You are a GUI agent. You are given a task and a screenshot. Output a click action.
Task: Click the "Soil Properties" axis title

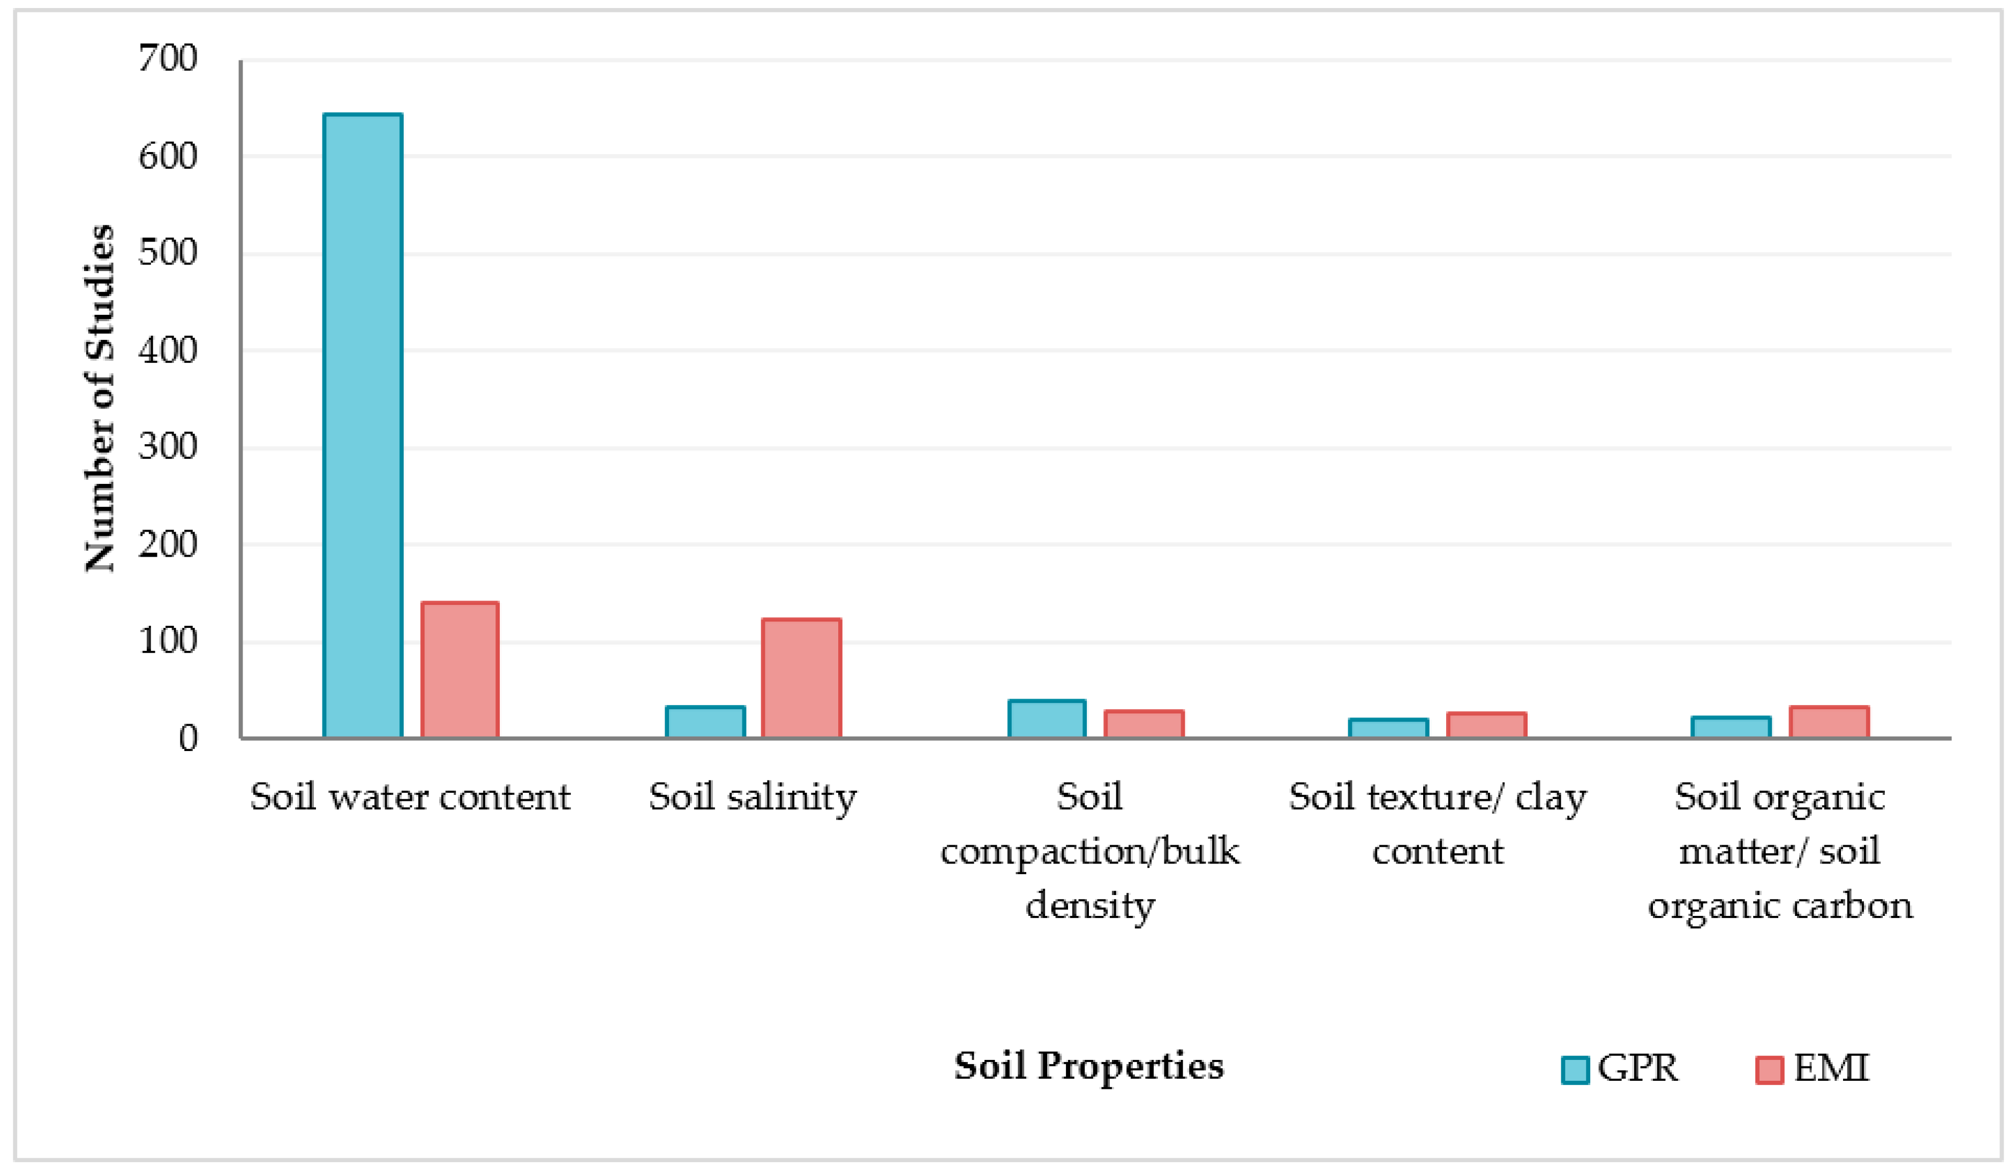pyautogui.click(x=1088, y=1066)
